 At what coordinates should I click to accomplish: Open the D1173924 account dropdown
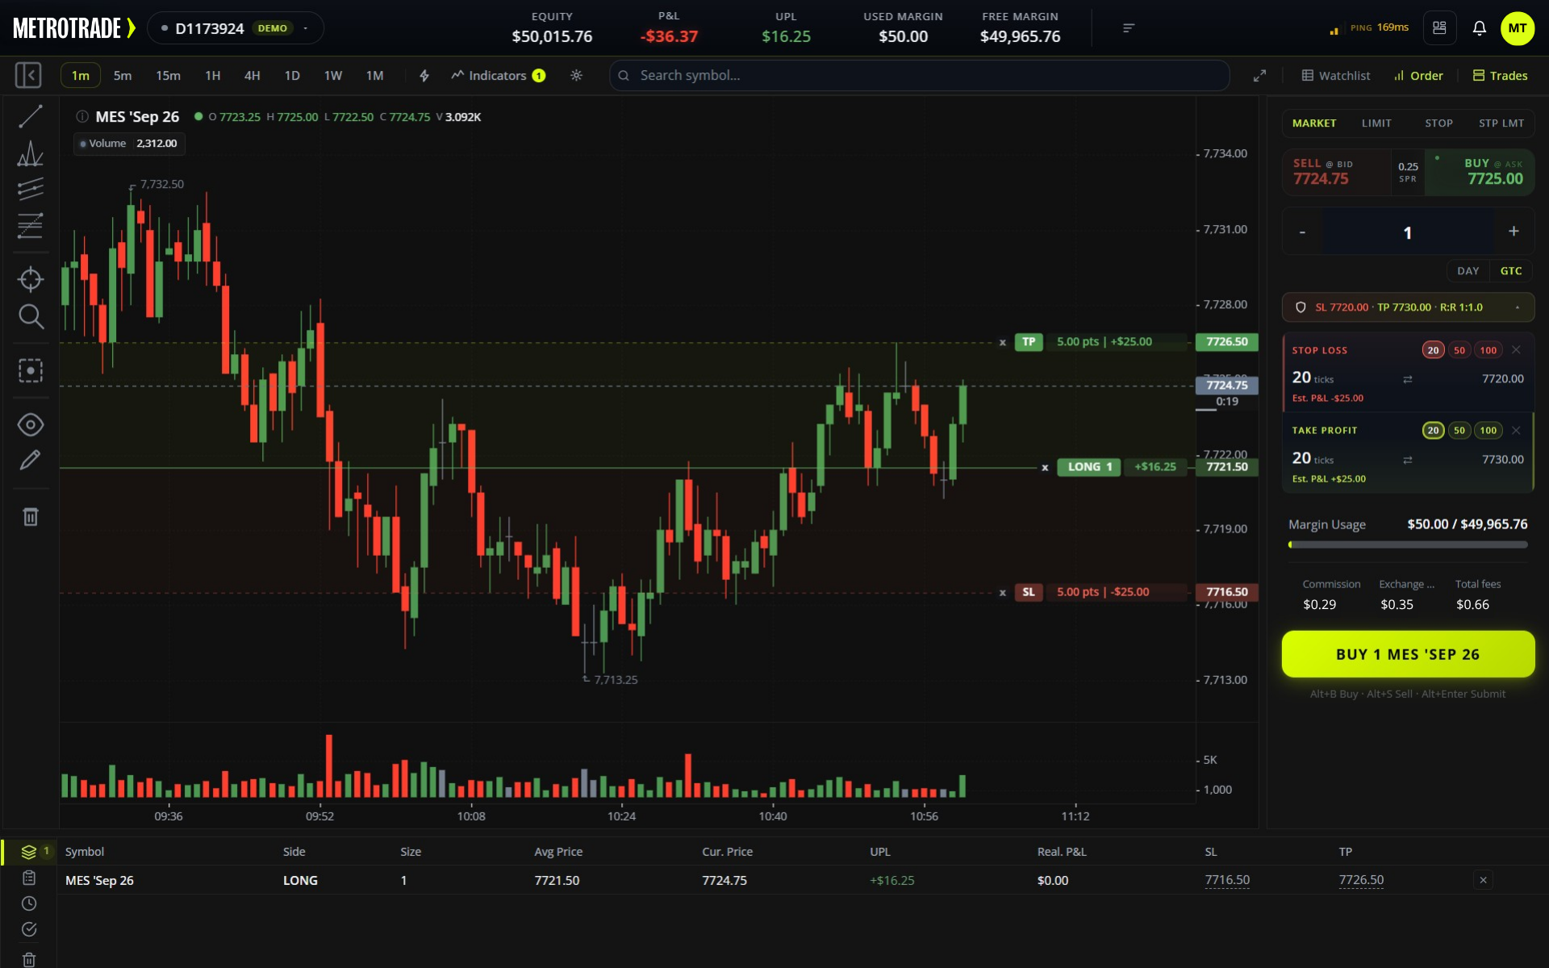click(236, 28)
